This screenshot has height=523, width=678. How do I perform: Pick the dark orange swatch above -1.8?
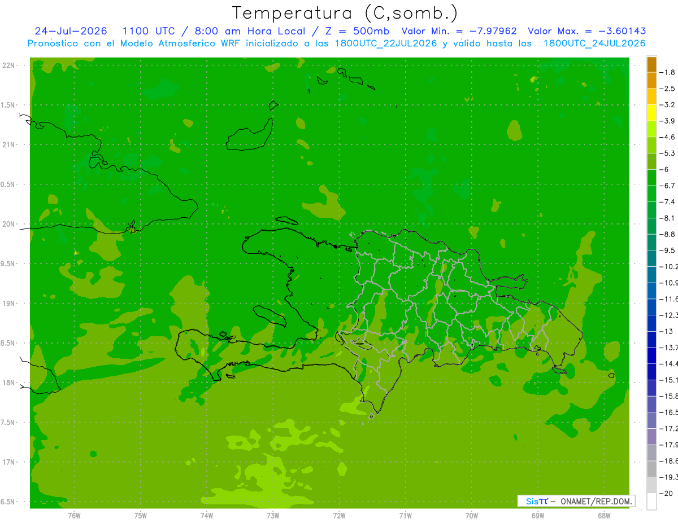click(x=651, y=64)
